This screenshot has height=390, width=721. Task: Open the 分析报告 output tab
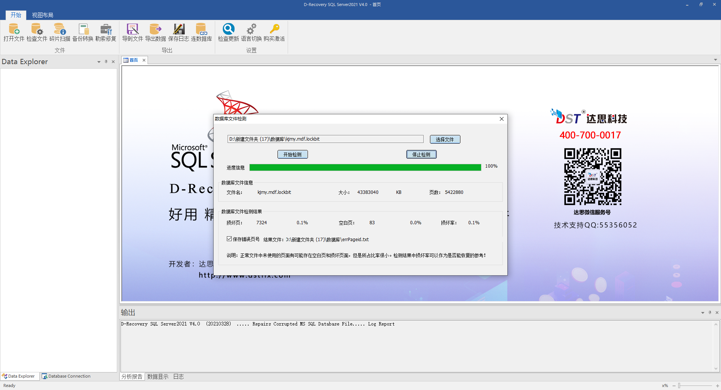pos(132,376)
